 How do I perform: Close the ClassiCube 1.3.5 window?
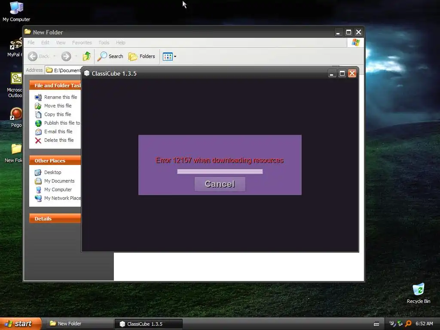point(352,73)
